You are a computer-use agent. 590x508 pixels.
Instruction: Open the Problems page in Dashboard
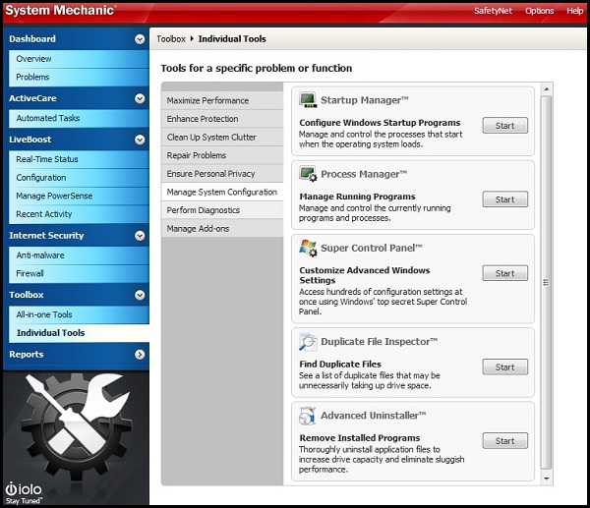(79, 77)
